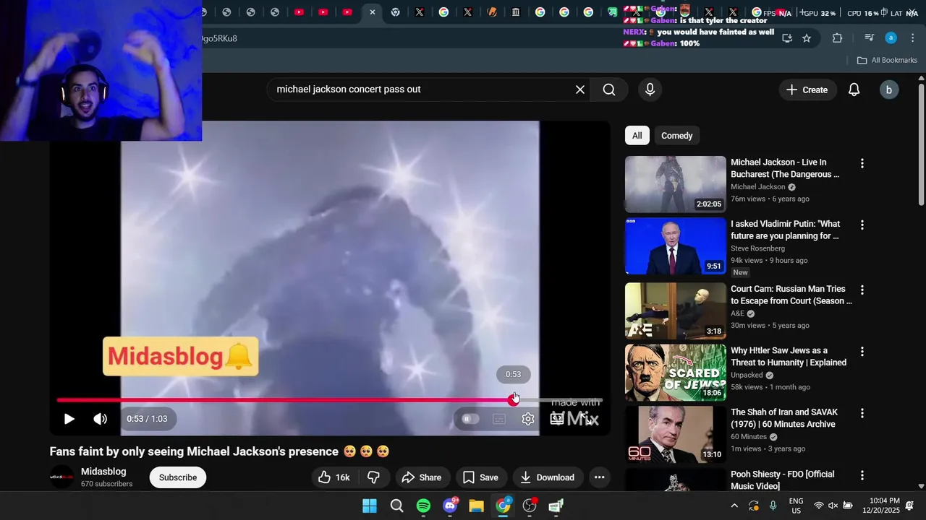This screenshot has width=926, height=520.
Task: Expand the system tray hidden icons chevron
Action: click(x=734, y=506)
